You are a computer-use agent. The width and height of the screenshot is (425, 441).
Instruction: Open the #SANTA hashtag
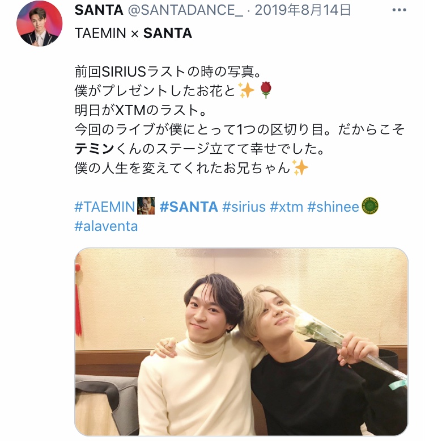(189, 207)
